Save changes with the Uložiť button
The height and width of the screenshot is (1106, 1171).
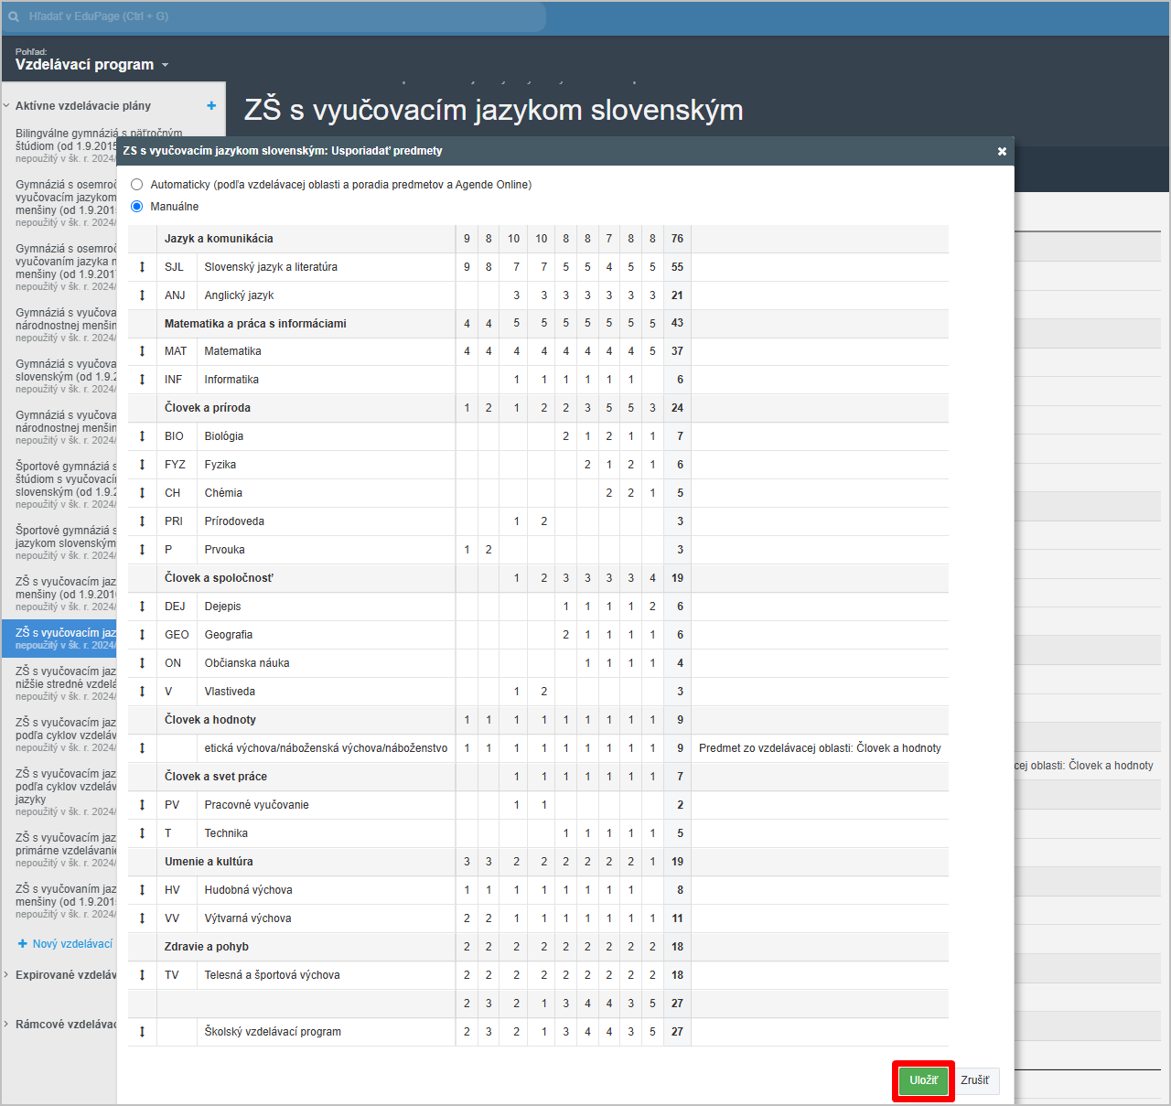coord(923,1080)
